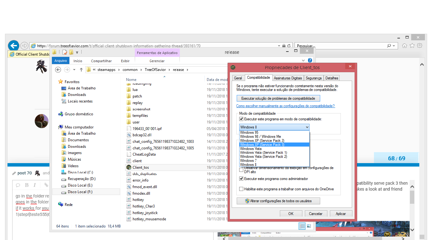Click the Aplicar button
This screenshot has height=240, width=429.
(341, 214)
